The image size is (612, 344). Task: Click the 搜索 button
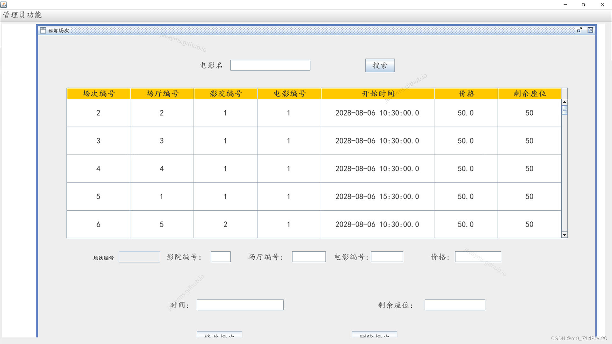380,65
